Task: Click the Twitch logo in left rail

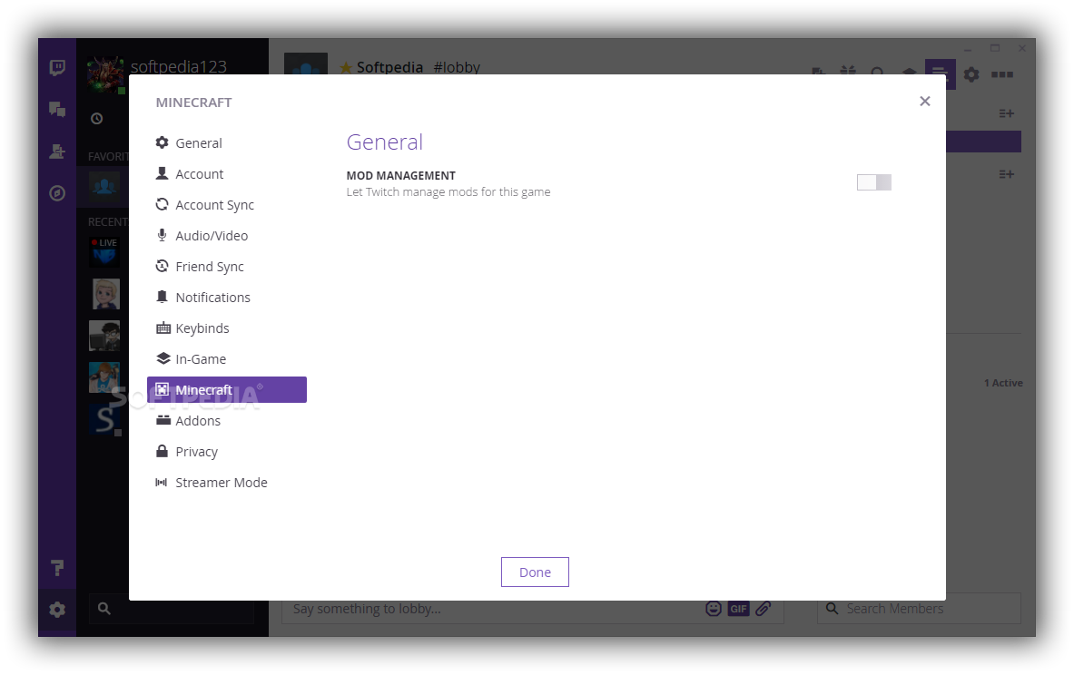Action: coord(57,67)
